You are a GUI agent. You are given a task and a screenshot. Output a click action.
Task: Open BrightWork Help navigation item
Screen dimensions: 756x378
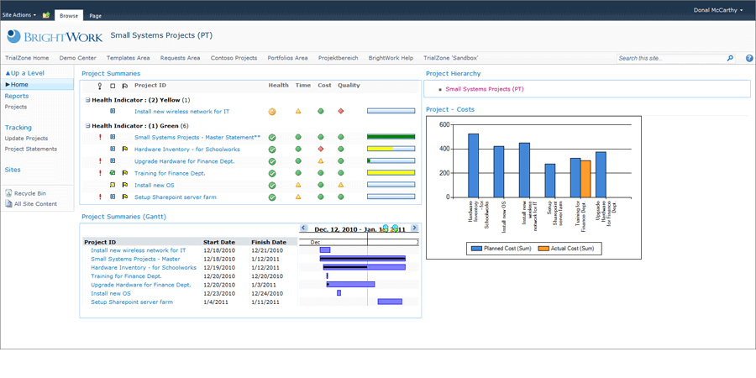click(391, 58)
